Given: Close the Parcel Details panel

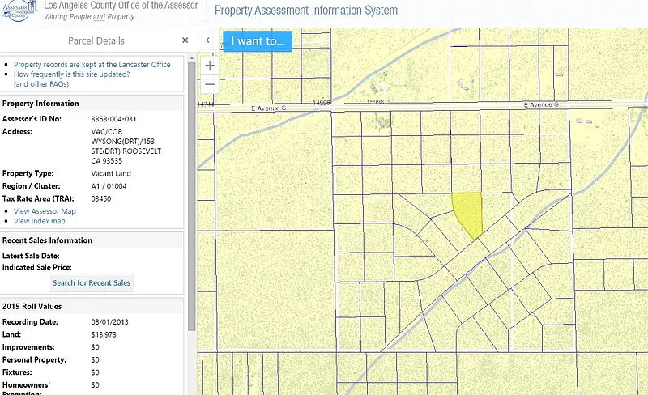Looking at the screenshot, I should point(185,40).
